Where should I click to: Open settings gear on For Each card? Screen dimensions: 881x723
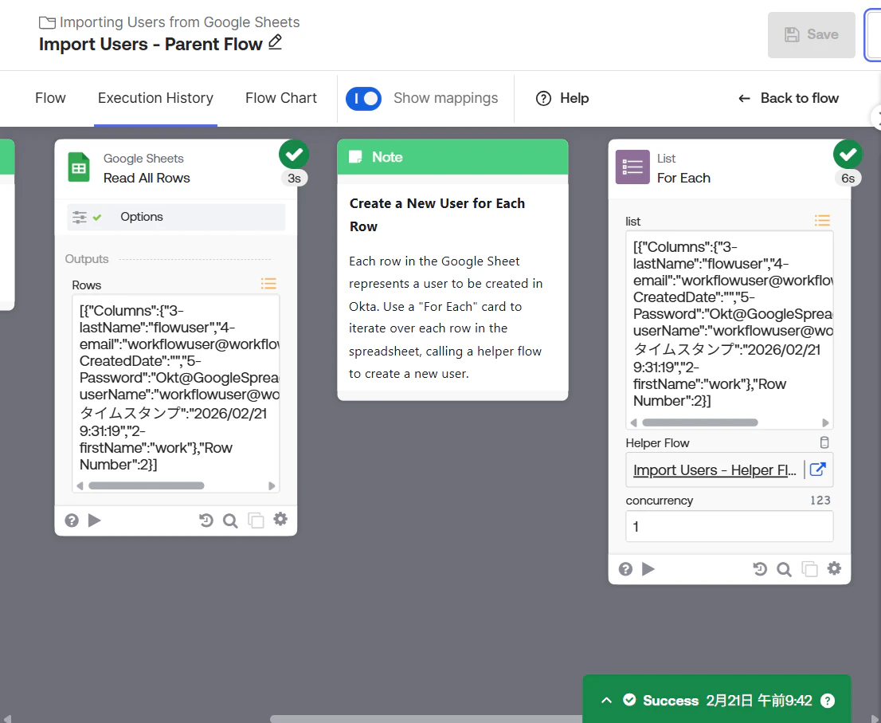coord(834,568)
